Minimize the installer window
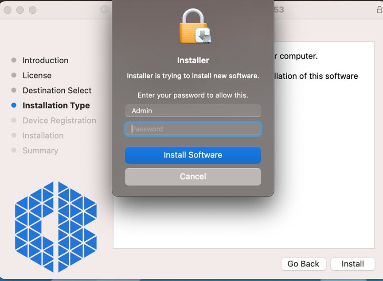 (x=20, y=10)
